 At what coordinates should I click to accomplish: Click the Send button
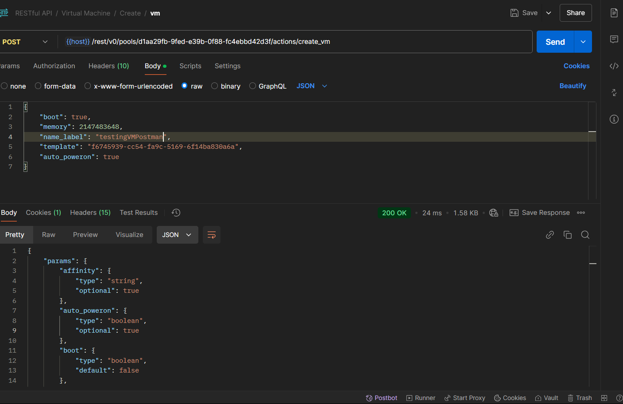[555, 42]
